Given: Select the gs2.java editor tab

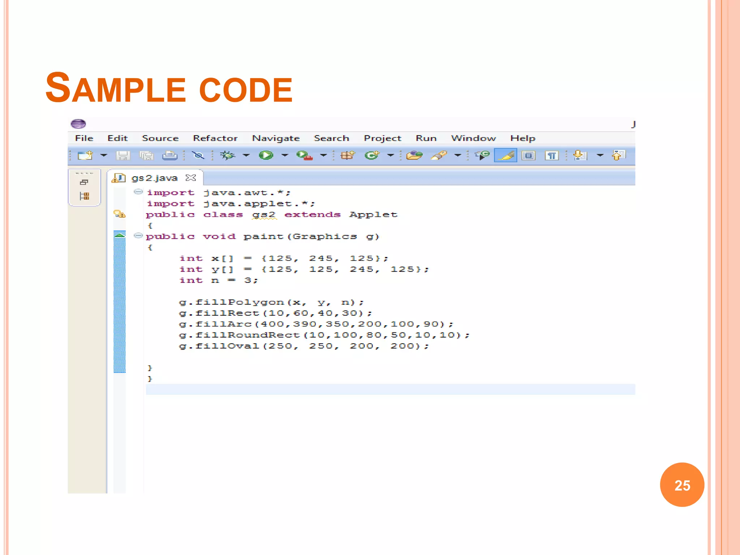Looking at the screenshot, I should pos(154,178).
